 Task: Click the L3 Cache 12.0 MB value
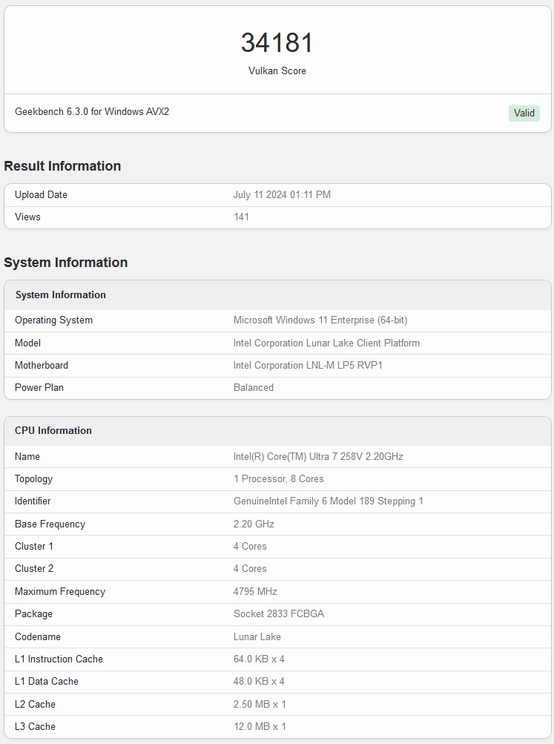click(260, 727)
